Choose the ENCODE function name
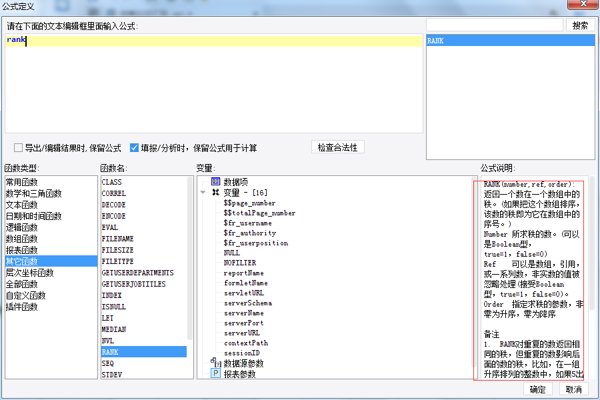 point(144,216)
